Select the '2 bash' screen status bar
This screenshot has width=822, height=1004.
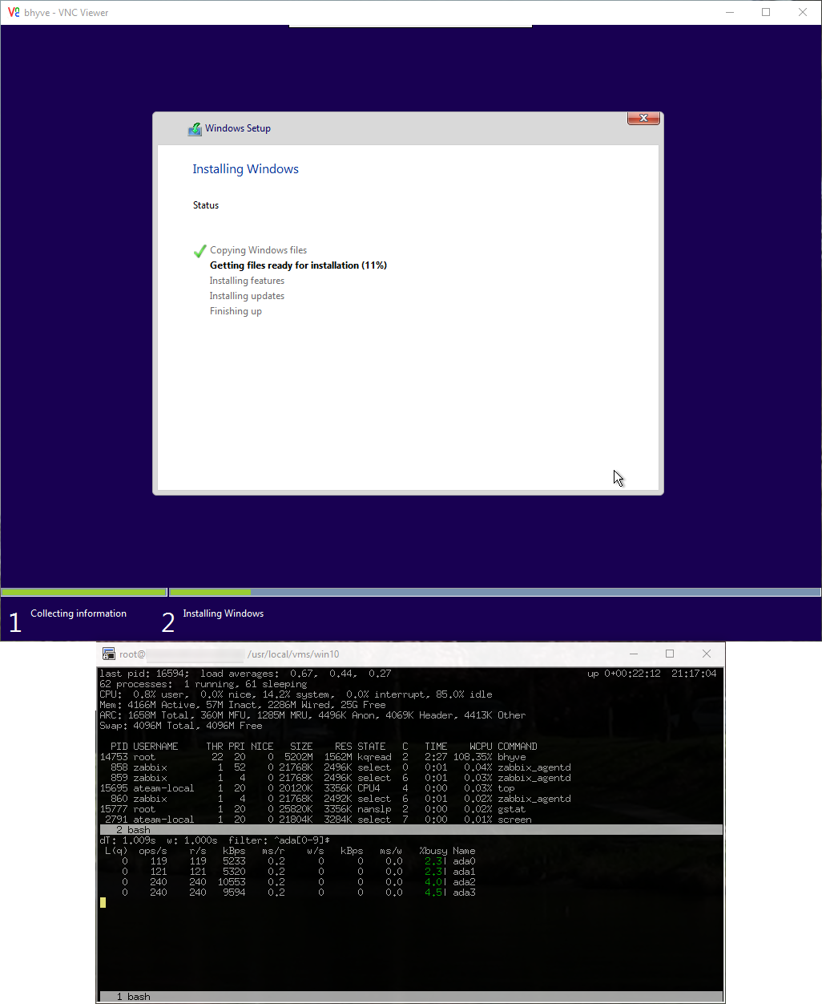pos(410,830)
